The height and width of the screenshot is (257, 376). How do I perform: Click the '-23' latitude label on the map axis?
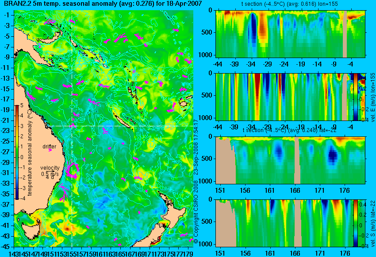(x=5, y=131)
